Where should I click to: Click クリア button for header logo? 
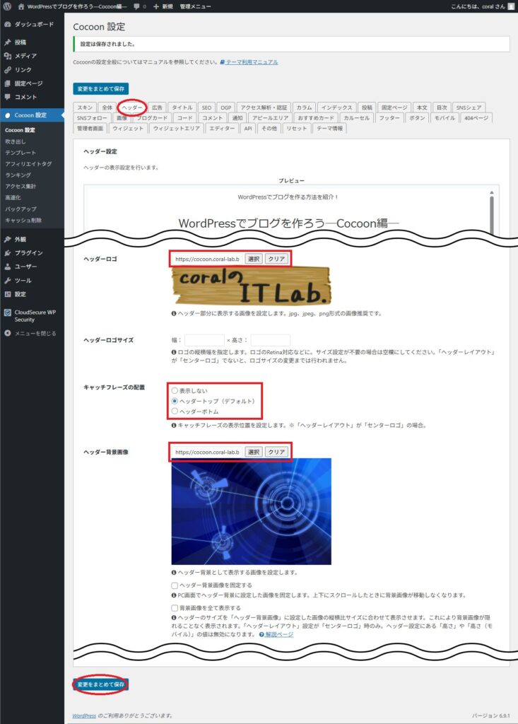tap(276, 259)
